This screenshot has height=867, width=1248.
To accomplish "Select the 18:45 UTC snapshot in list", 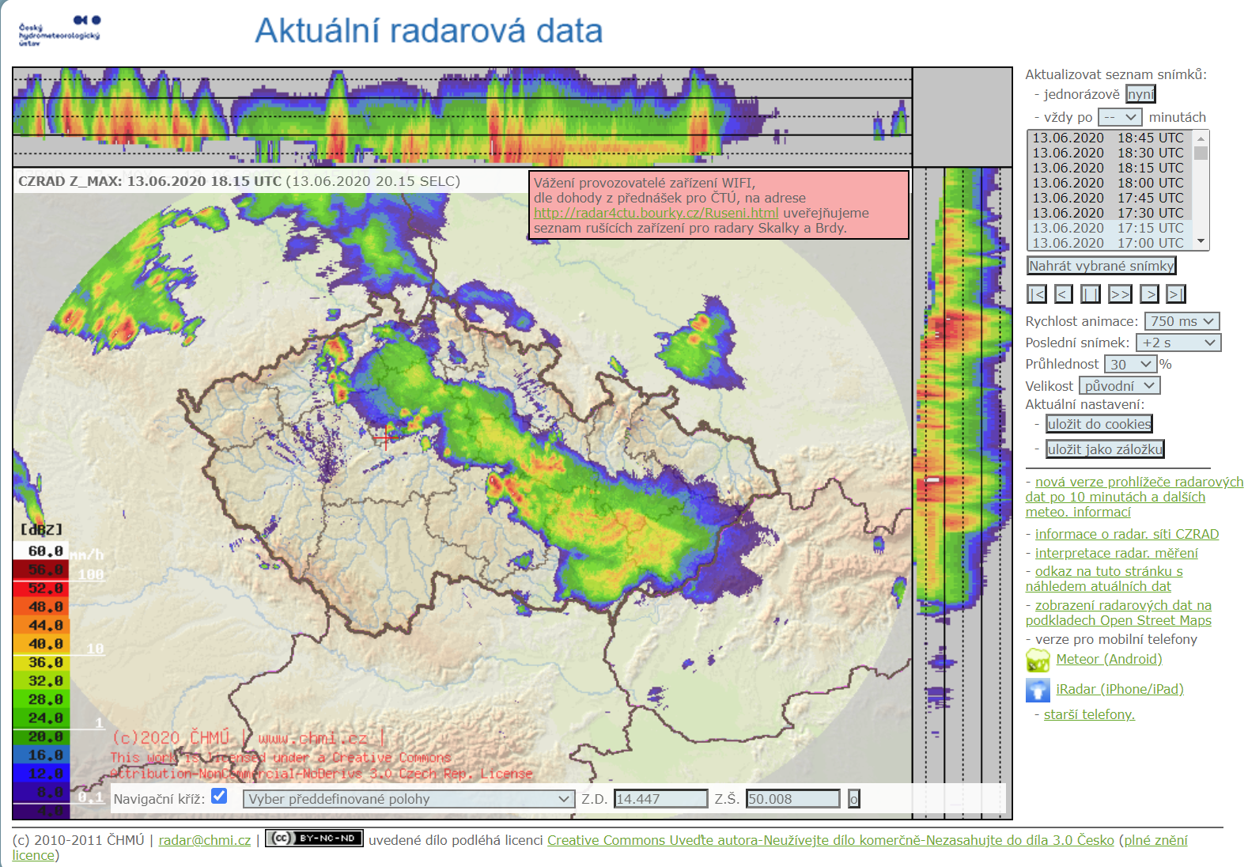I will click(x=1107, y=138).
